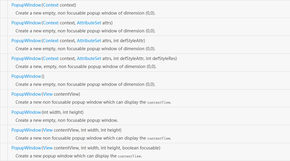Open Context link in constructor ending with defStyleAttr

[x=51, y=41]
